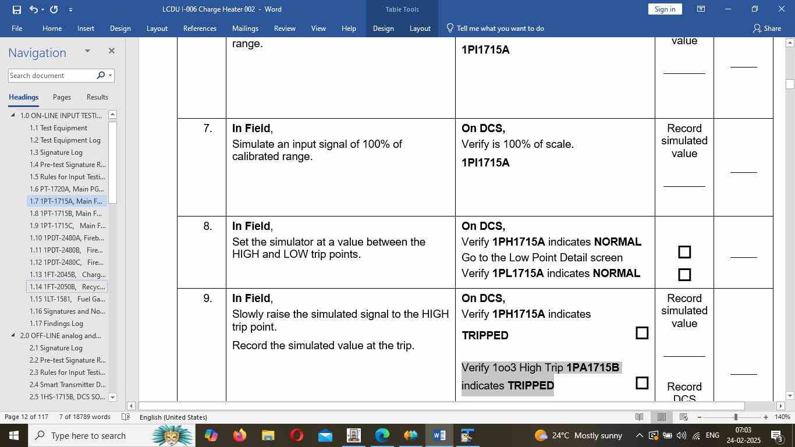This screenshot has width=795, height=447.
Task: Click Page 12 of 117 in status bar
Action: [26, 417]
